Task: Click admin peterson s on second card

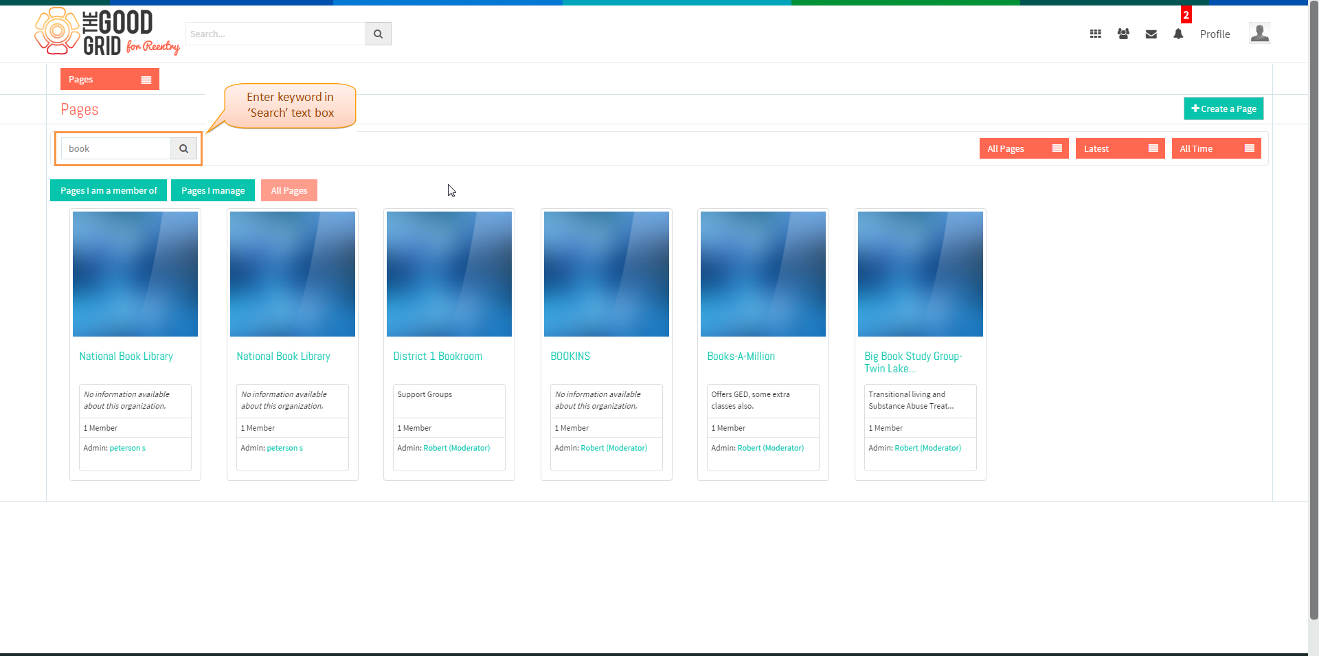Action: point(284,448)
